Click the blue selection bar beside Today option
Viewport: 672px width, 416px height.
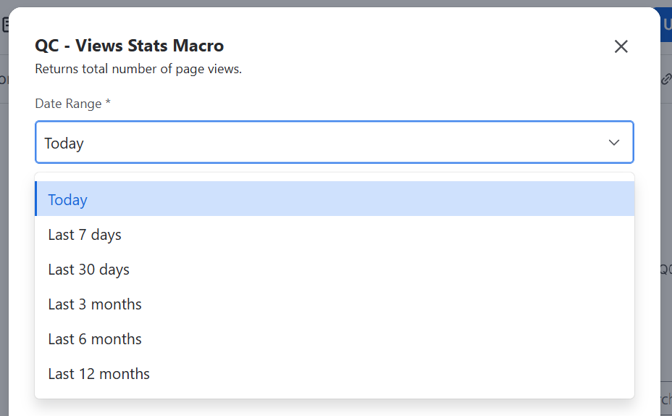tap(36, 199)
